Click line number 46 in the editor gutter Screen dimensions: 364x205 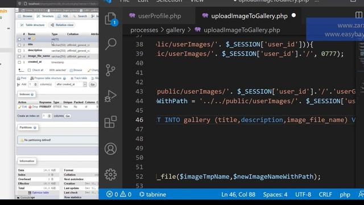click(139, 120)
